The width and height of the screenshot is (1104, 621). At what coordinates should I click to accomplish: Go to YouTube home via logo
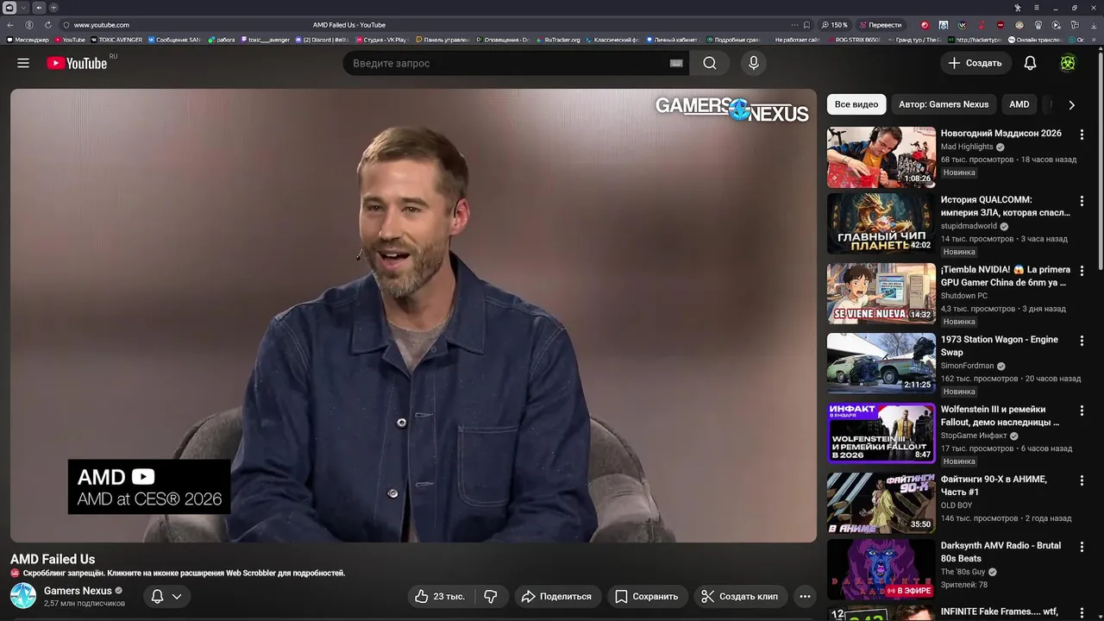77,63
